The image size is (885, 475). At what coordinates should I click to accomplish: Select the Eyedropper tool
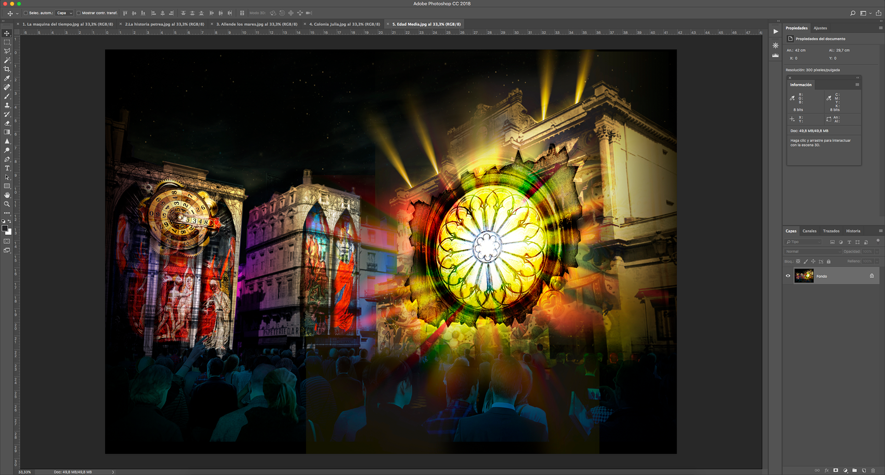pyautogui.click(x=7, y=78)
